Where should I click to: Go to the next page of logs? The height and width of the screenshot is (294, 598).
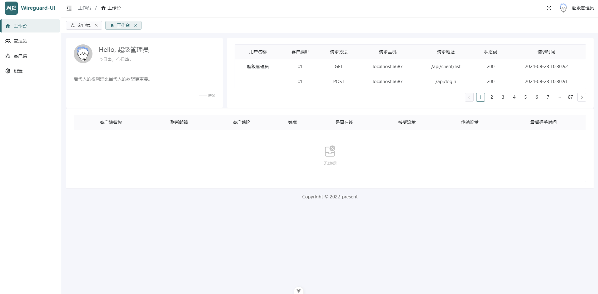pyautogui.click(x=581, y=97)
